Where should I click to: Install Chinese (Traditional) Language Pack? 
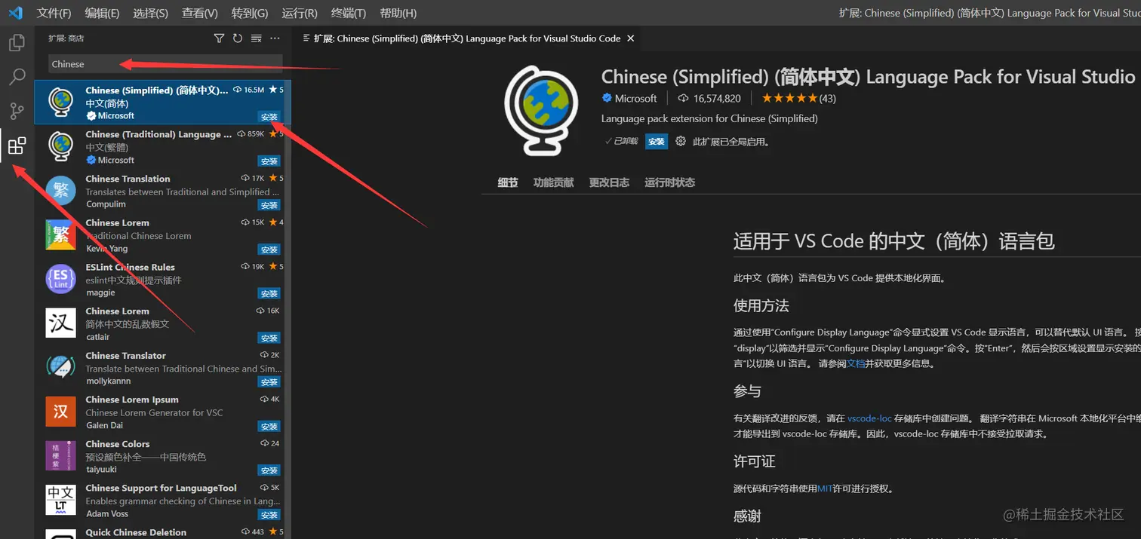coord(269,161)
